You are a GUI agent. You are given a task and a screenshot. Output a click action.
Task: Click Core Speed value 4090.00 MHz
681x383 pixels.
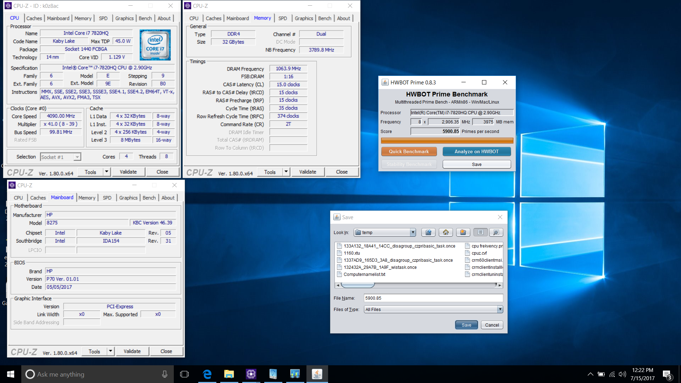[61, 116]
